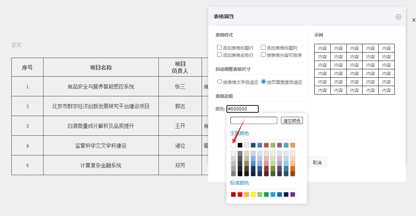
Task: Select the purple standard color swatch
Action: (x=293, y=194)
